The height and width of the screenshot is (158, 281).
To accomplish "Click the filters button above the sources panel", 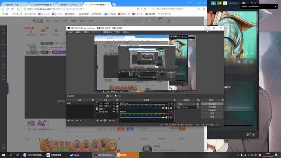I will (x=118, y=96).
